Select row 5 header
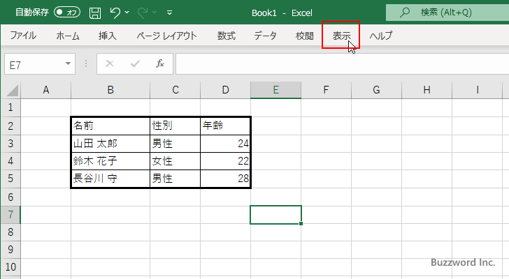This screenshot has width=509, height=279. [x=10, y=179]
